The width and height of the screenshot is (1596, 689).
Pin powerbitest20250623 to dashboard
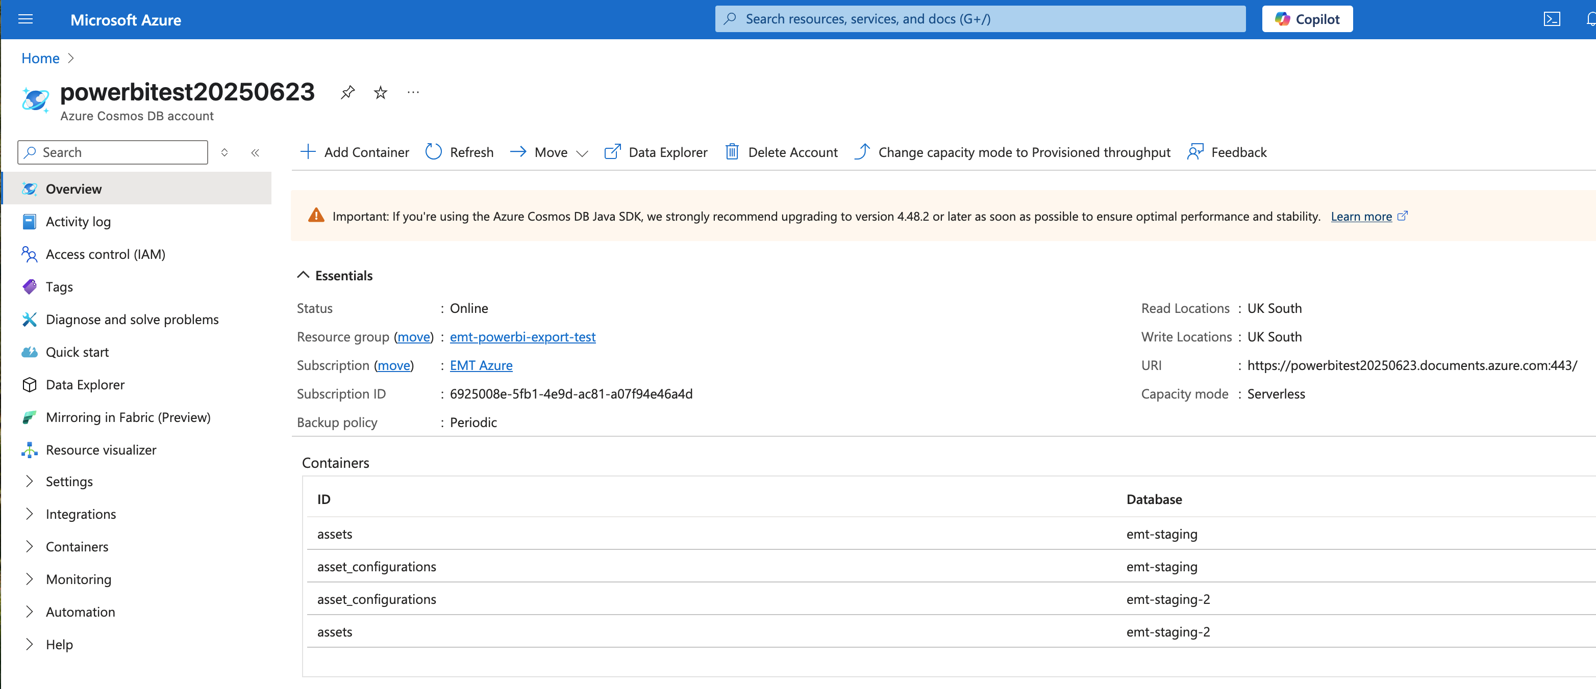[347, 93]
